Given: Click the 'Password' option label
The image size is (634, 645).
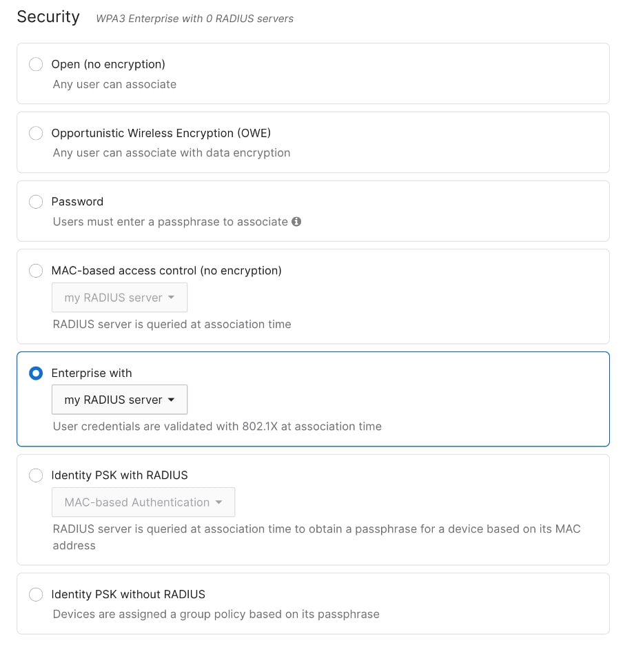Looking at the screenshot, I should coord(77,202).
